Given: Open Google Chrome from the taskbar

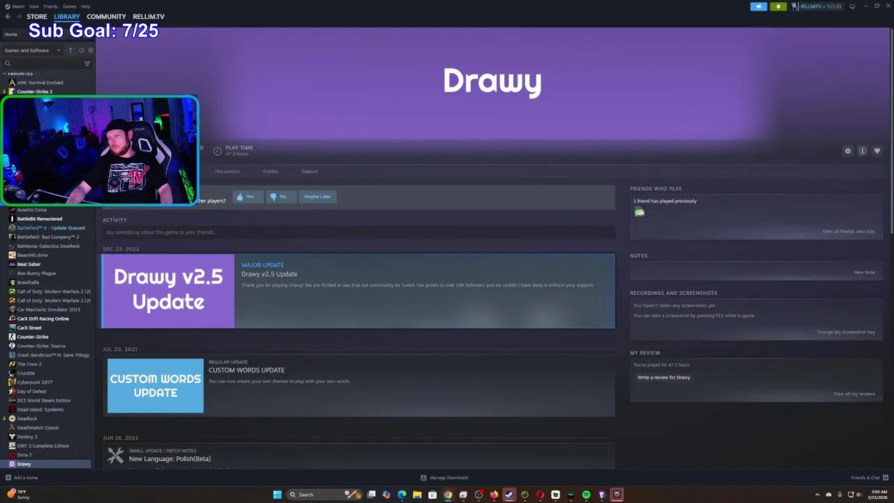Looking at the screenshot, I should click(448, 495).
